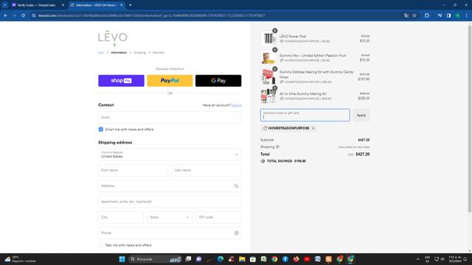Click the taskbar clock and date
This screenshot has width=472, height=265.
tap(454, 259)
